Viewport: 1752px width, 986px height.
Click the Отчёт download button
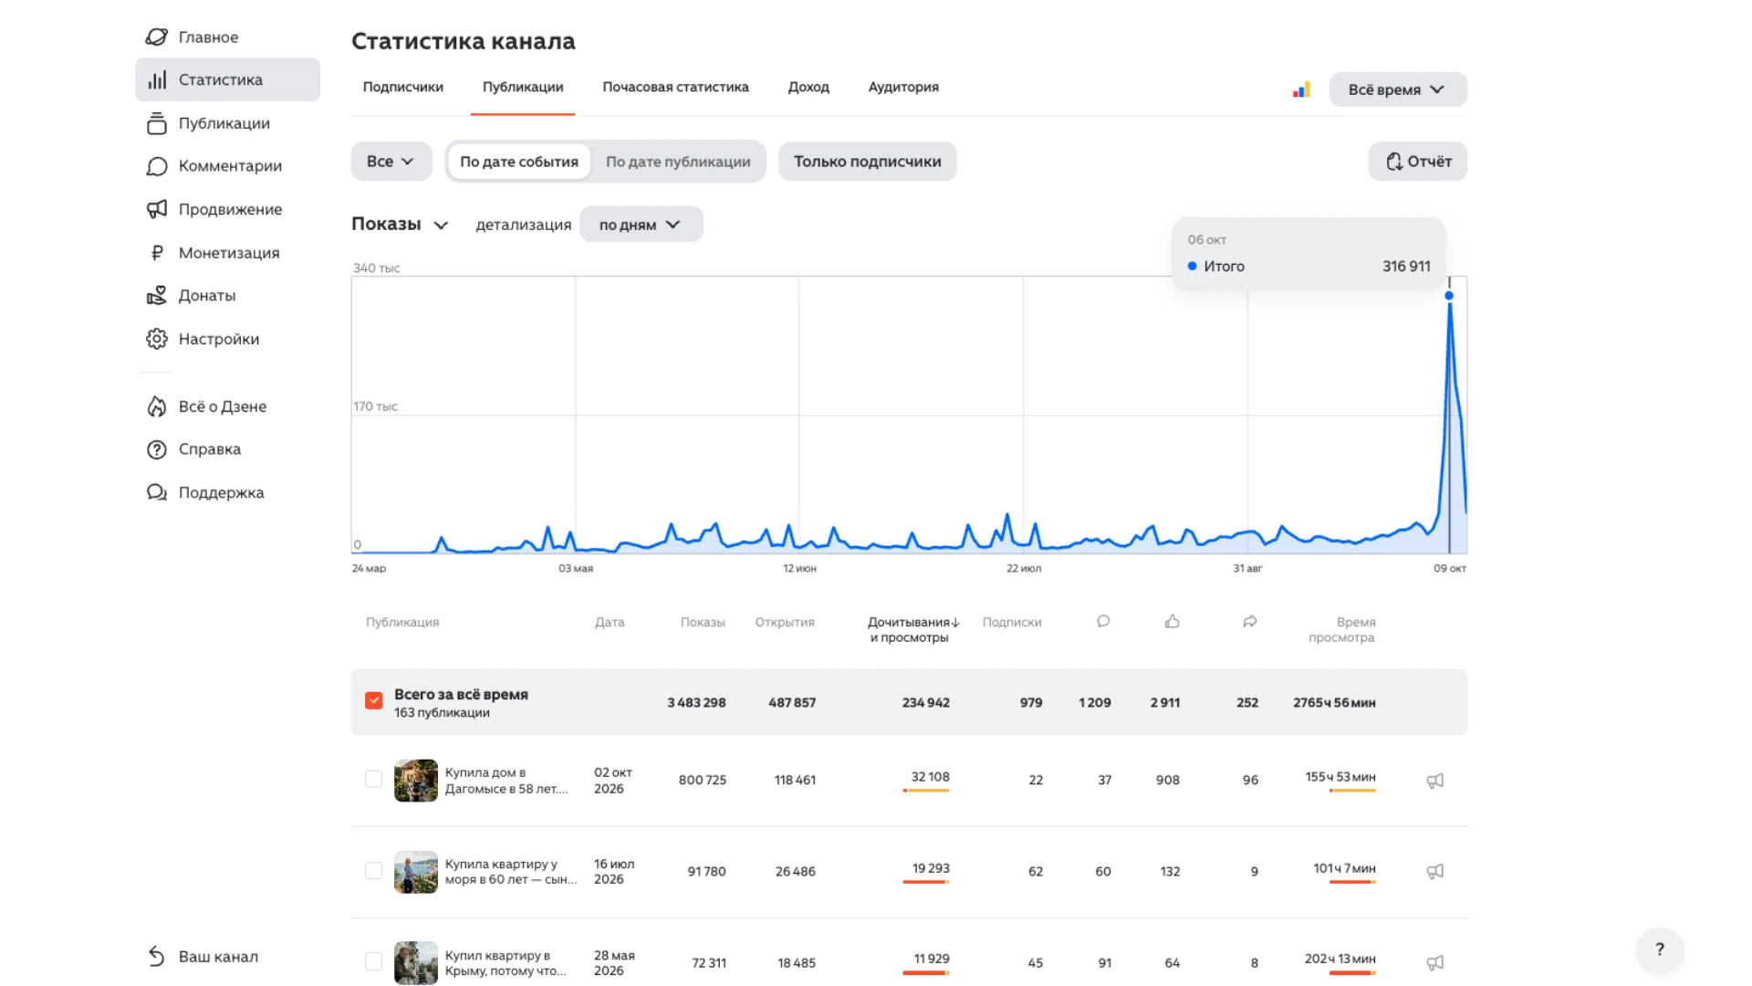click(1418, 162)
